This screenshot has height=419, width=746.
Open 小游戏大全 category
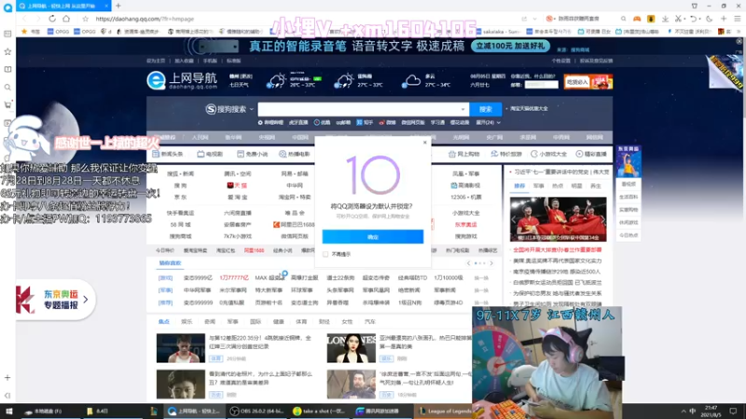coord(549,154)
